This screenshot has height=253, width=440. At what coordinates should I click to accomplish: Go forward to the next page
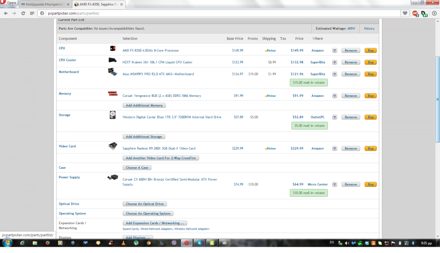click(x=14, y=13)
